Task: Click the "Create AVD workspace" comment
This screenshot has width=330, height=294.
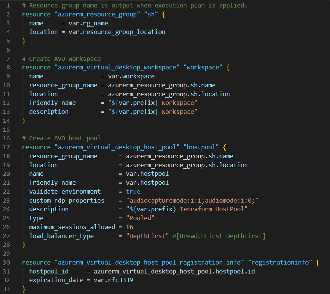Action: pyautogui.click(x=61, y=59)
